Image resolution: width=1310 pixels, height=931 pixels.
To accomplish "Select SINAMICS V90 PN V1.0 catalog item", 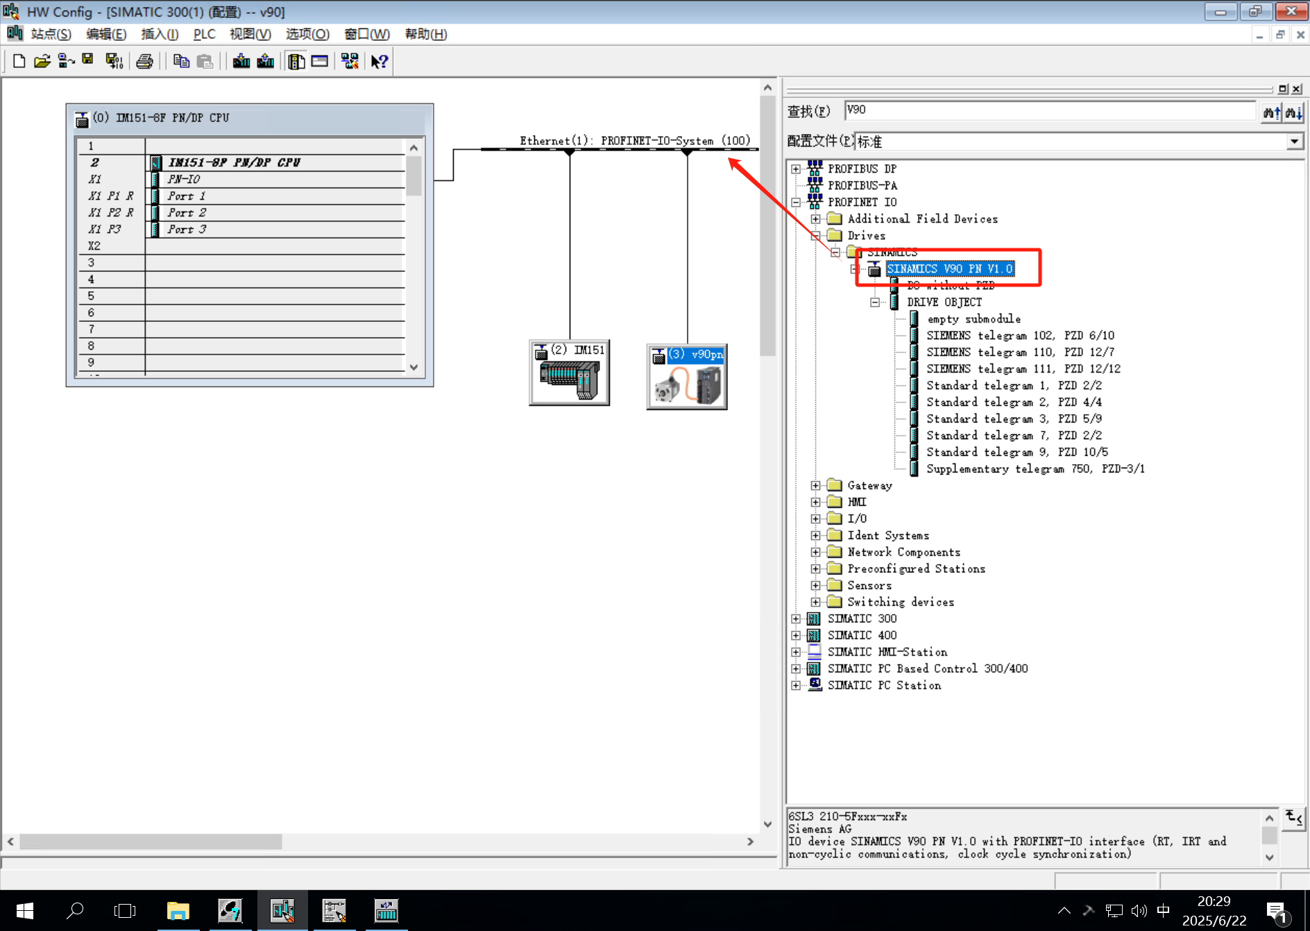I will [x=950, y=268].
